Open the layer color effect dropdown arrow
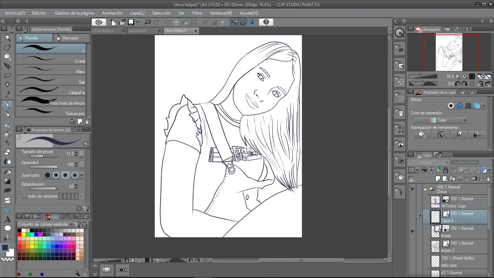 (484, 106)
